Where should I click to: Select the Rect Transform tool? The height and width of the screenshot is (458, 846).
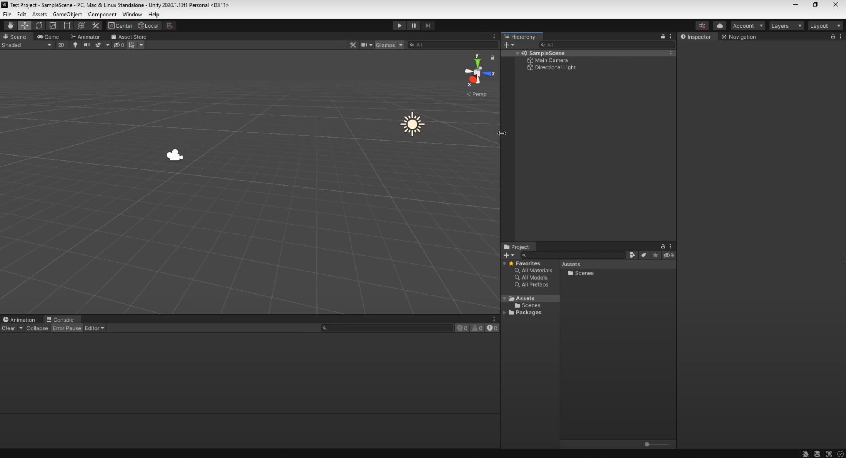point(67,25)
